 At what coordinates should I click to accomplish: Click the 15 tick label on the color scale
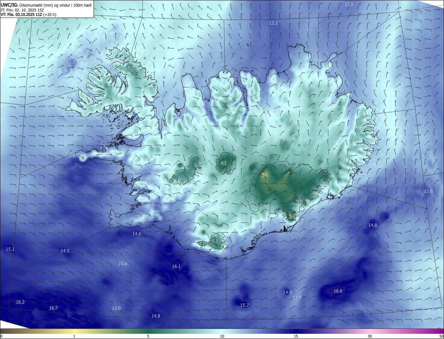coord(296,336)
